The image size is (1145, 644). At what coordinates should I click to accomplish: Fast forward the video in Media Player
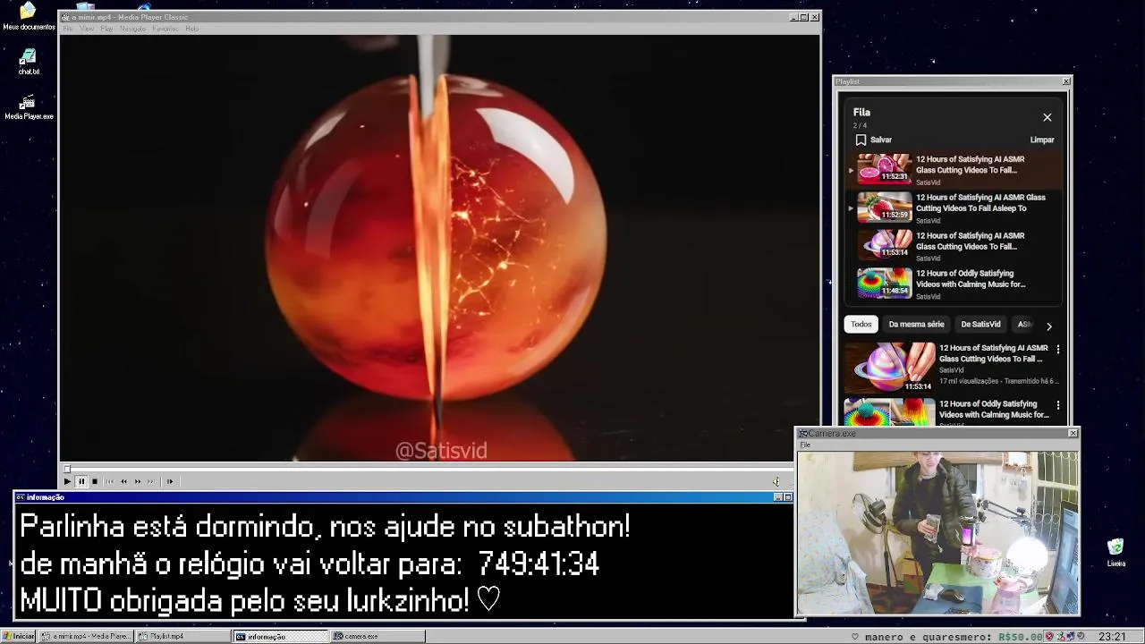tap(137, 481)
